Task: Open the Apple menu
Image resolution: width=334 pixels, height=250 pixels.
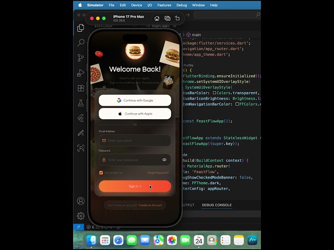Action: point(80,5)
